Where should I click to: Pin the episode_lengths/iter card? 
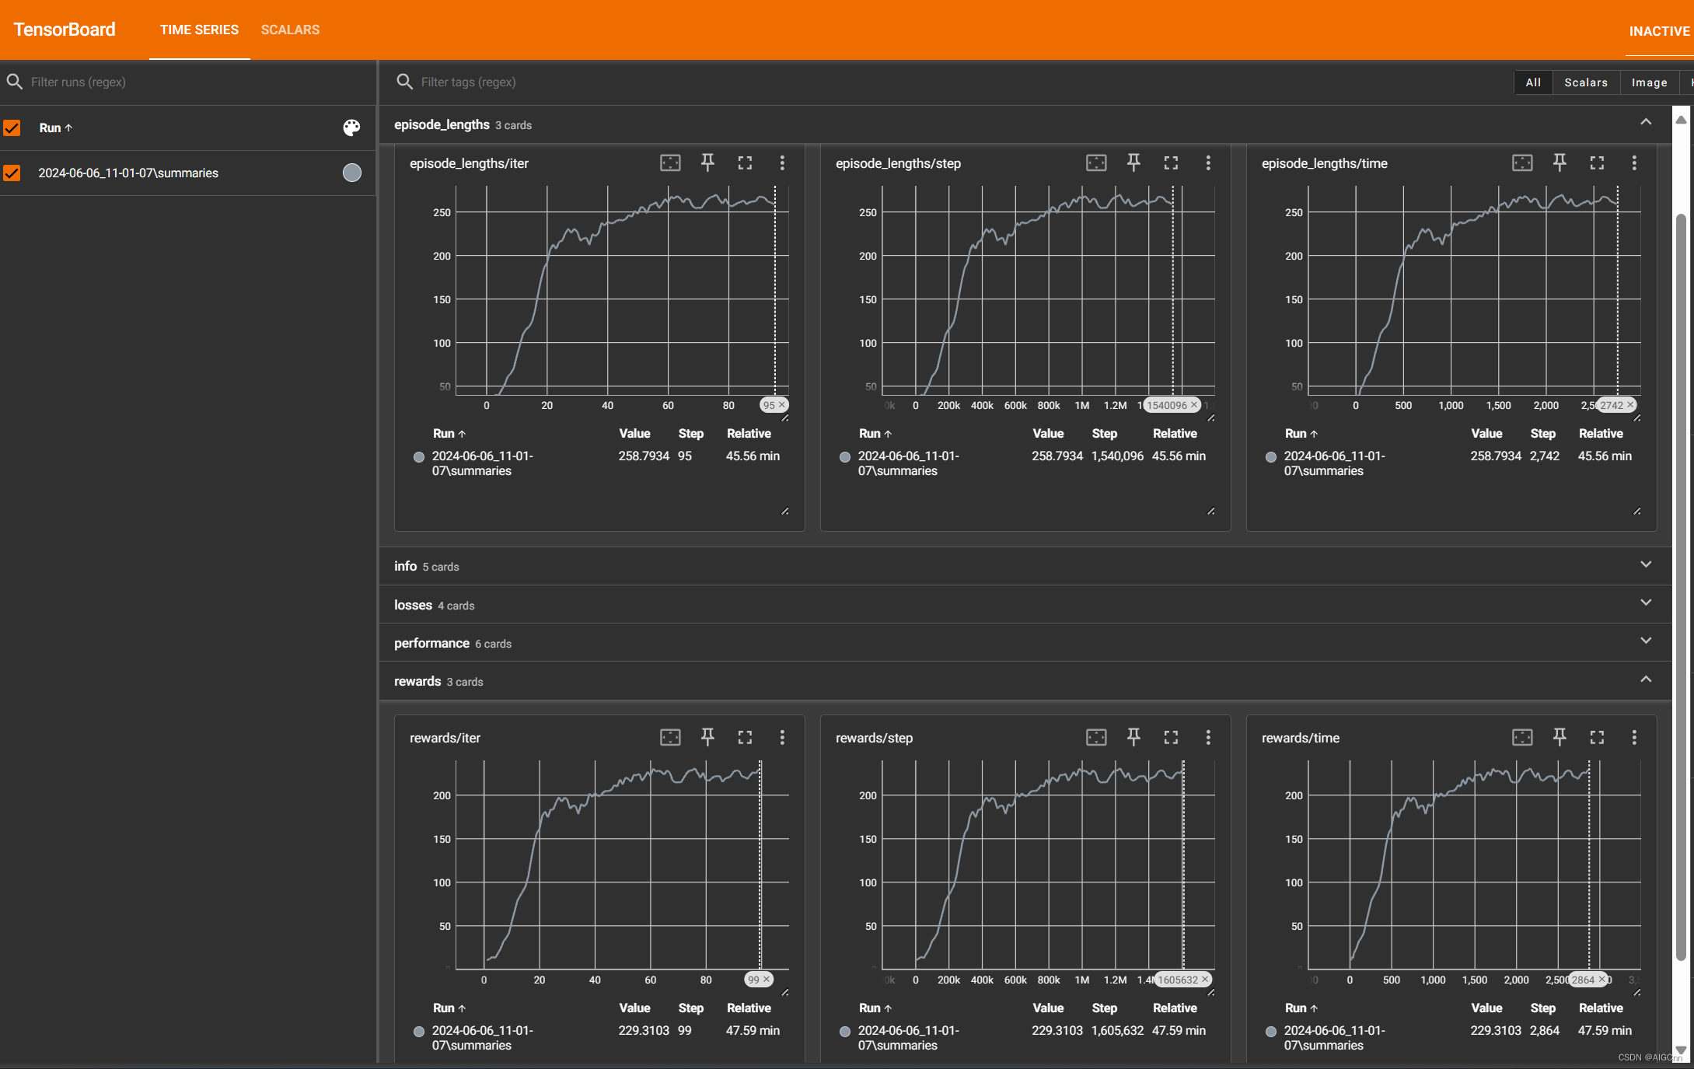coord(707,162)
